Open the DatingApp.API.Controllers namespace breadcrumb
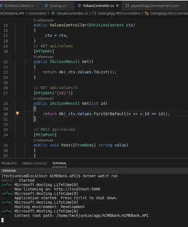 point(119,13)
